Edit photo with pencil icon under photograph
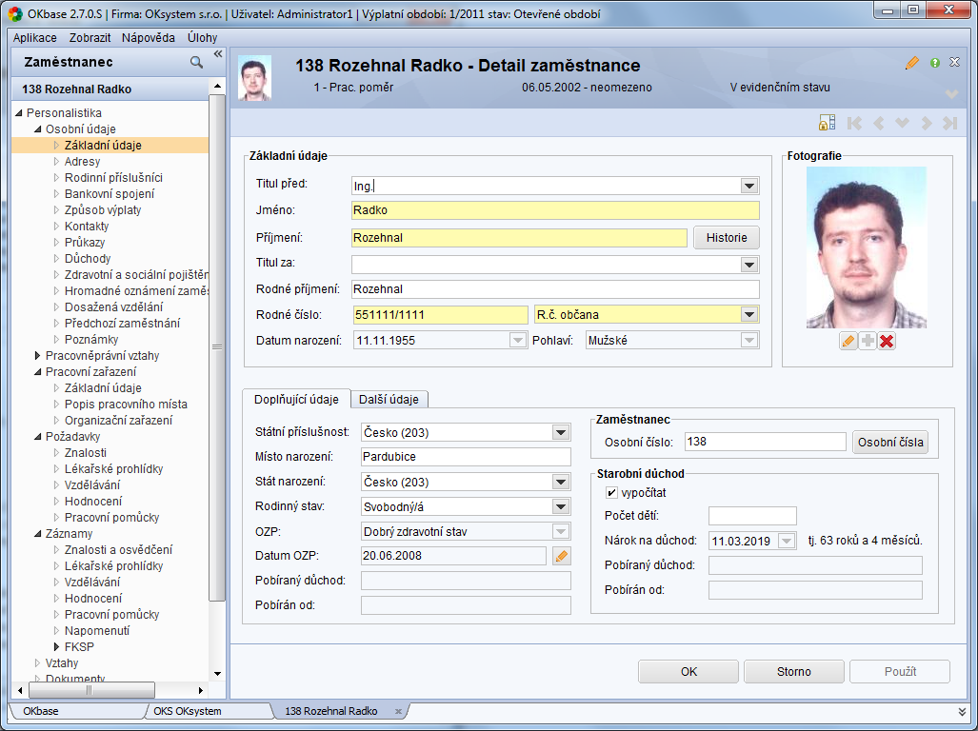 pos(848,341)
